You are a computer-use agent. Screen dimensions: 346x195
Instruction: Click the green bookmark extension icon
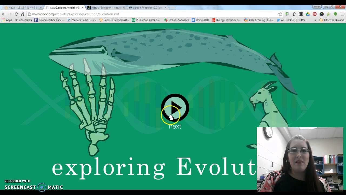pos(287,14)
